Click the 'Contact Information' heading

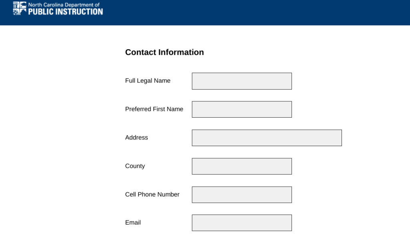point(164,52)
